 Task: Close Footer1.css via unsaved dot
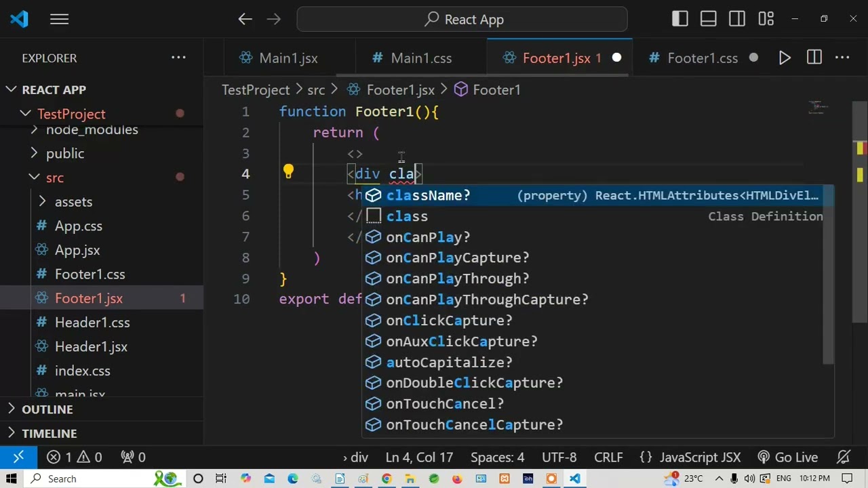click(753, 58)
